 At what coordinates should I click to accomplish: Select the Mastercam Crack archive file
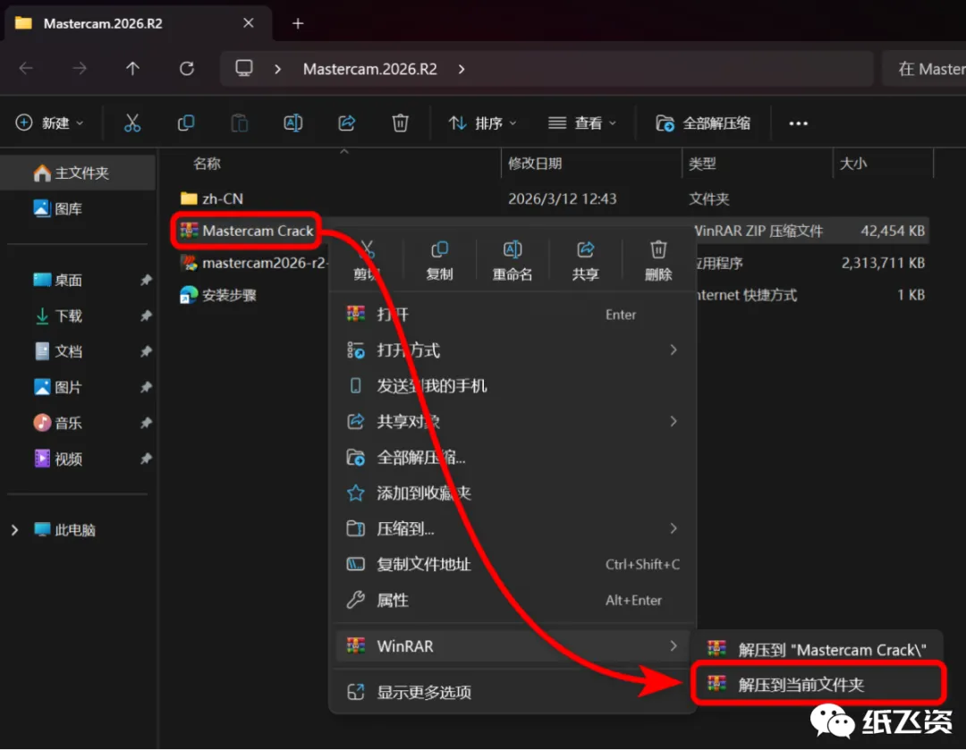pos(247,231)
